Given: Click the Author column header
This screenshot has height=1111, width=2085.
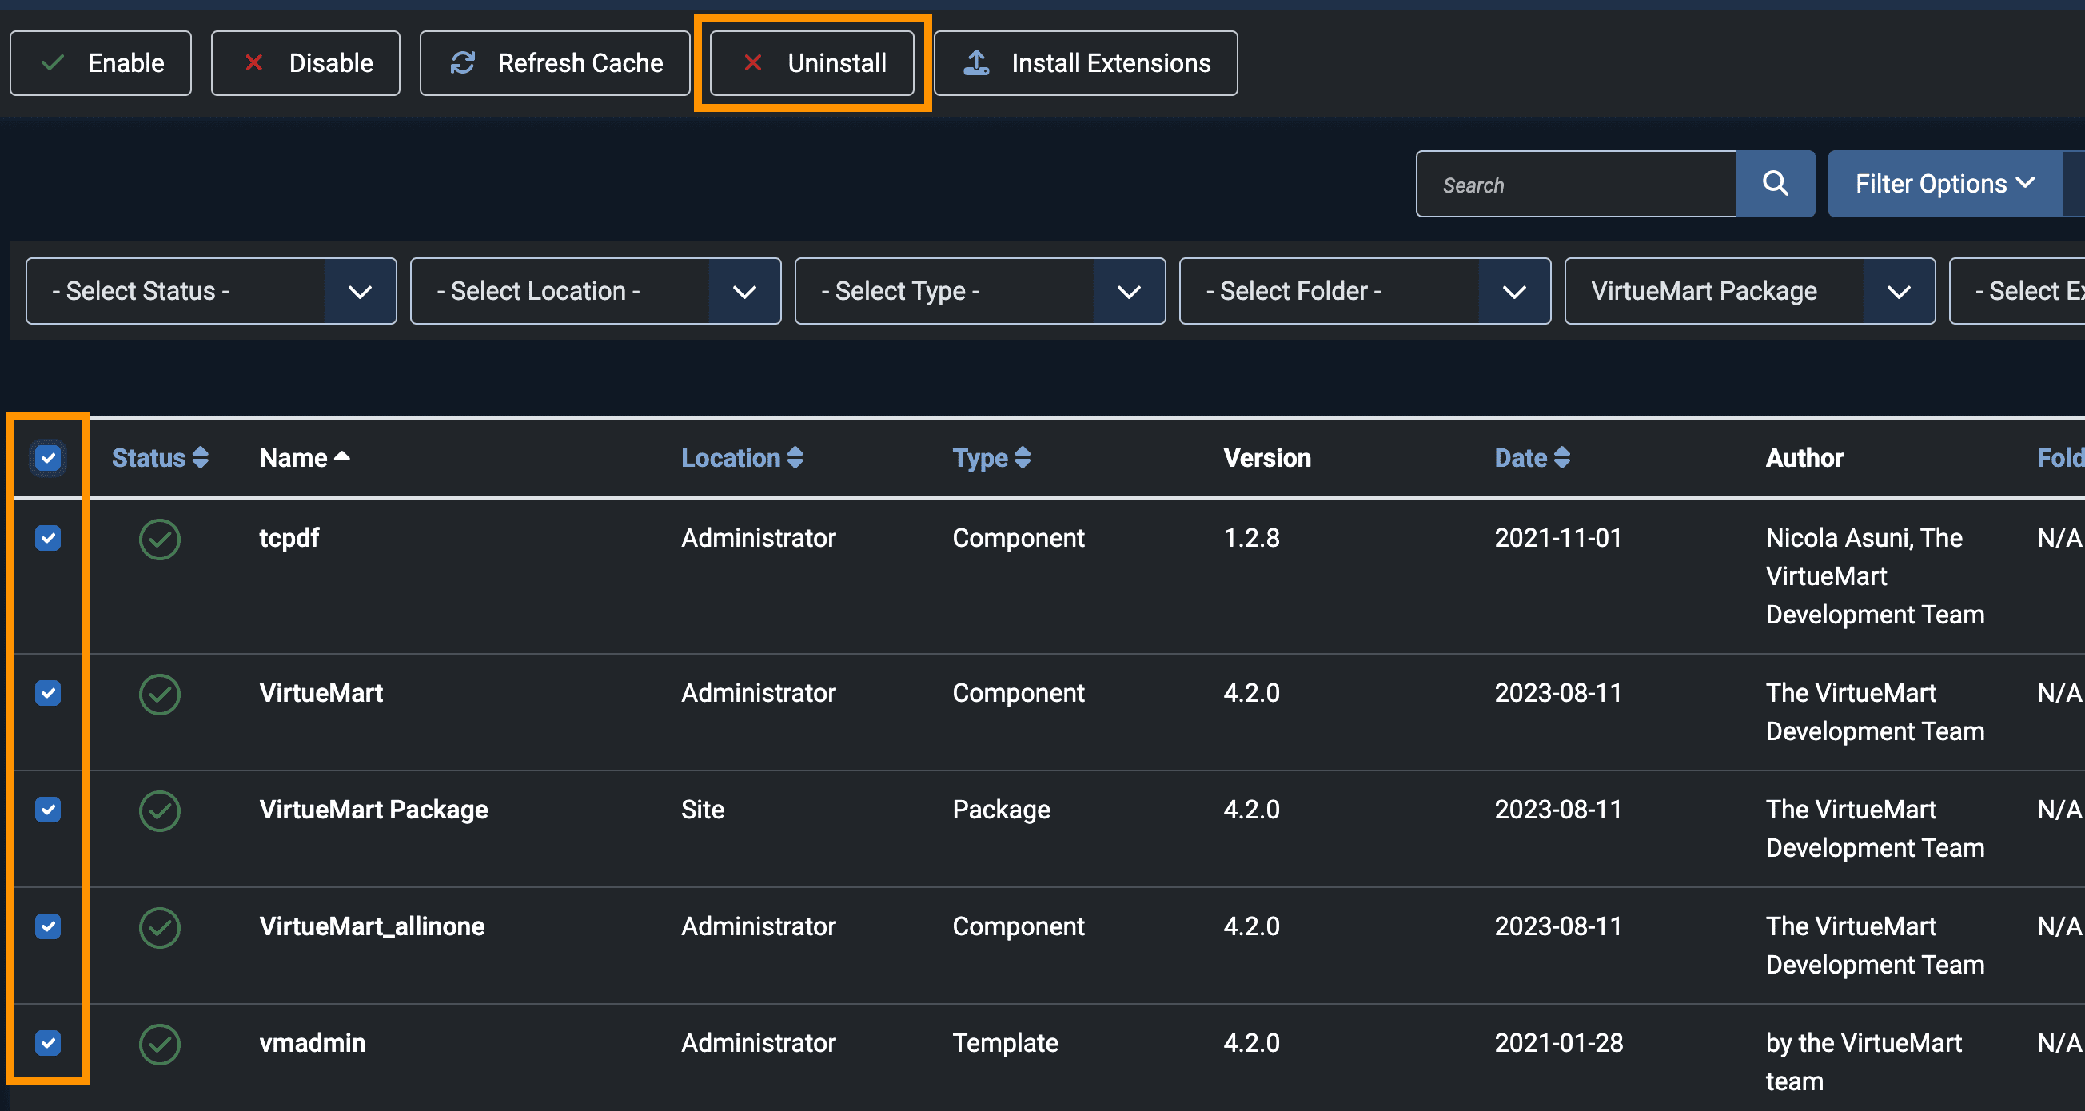Looking at the screenshot, I should pyautogui.click(x=1804, y=458).
